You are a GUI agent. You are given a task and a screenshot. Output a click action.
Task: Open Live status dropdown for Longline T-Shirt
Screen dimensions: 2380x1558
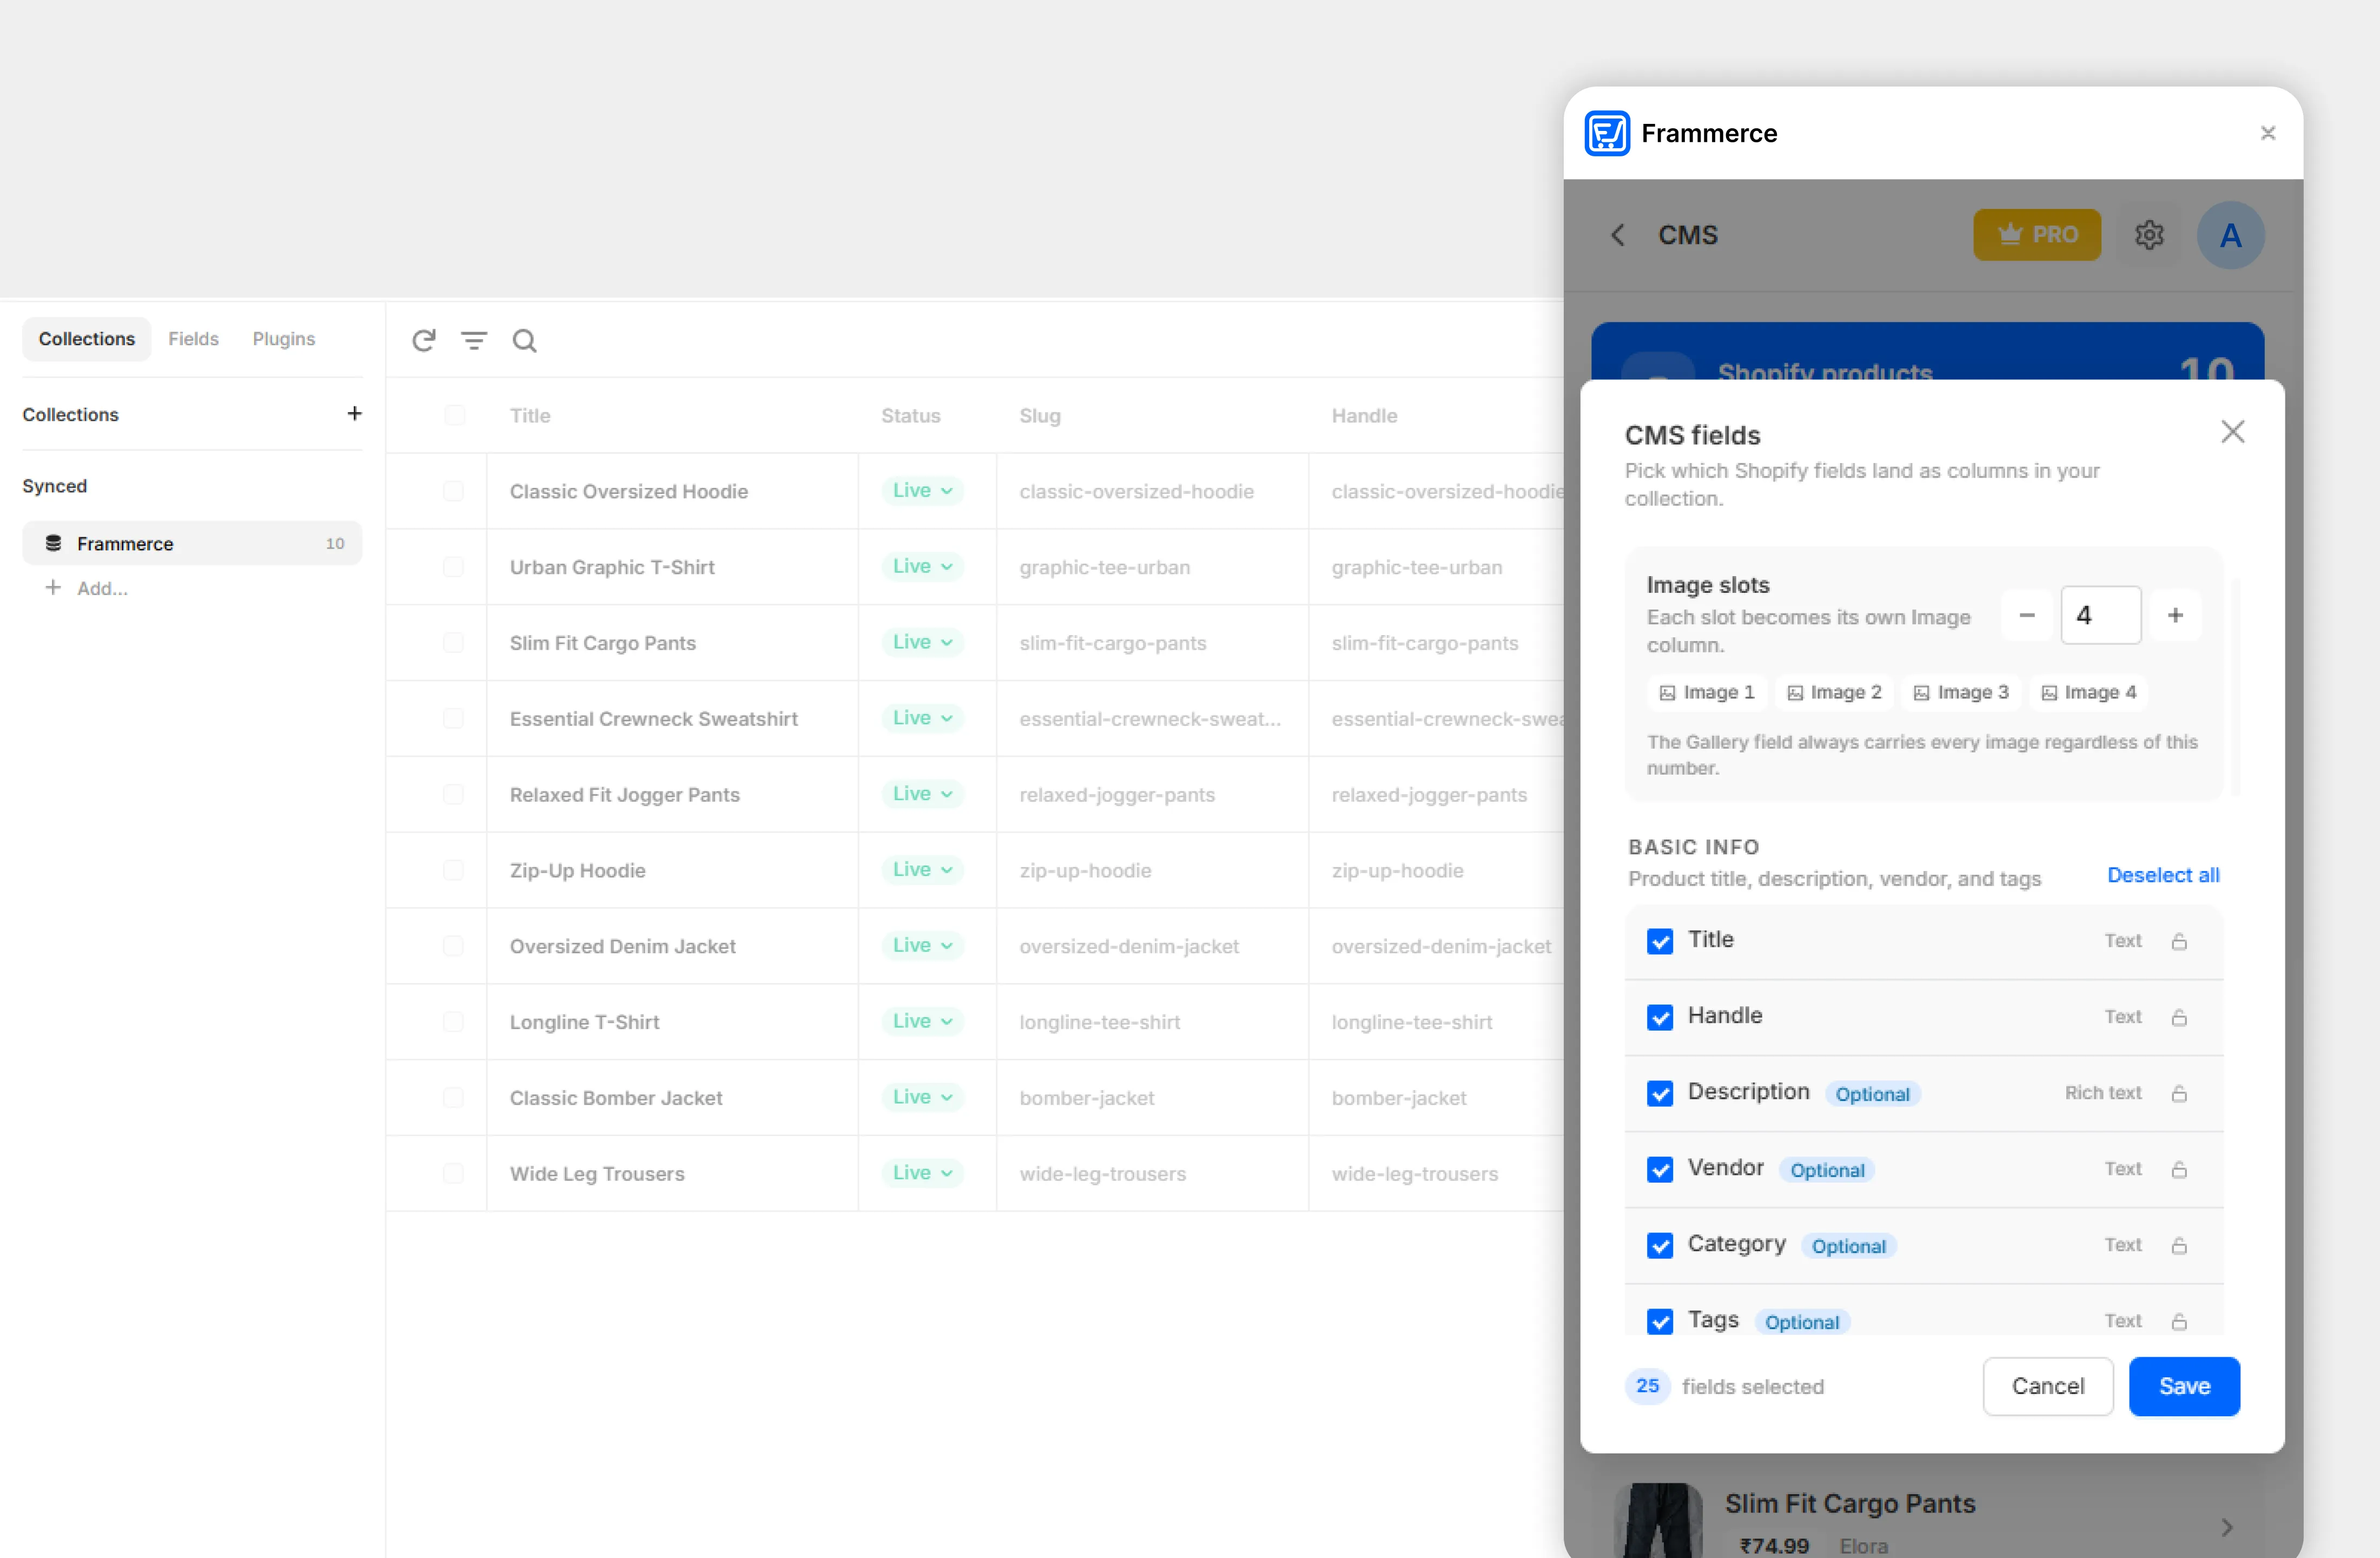pos(922,1021)
